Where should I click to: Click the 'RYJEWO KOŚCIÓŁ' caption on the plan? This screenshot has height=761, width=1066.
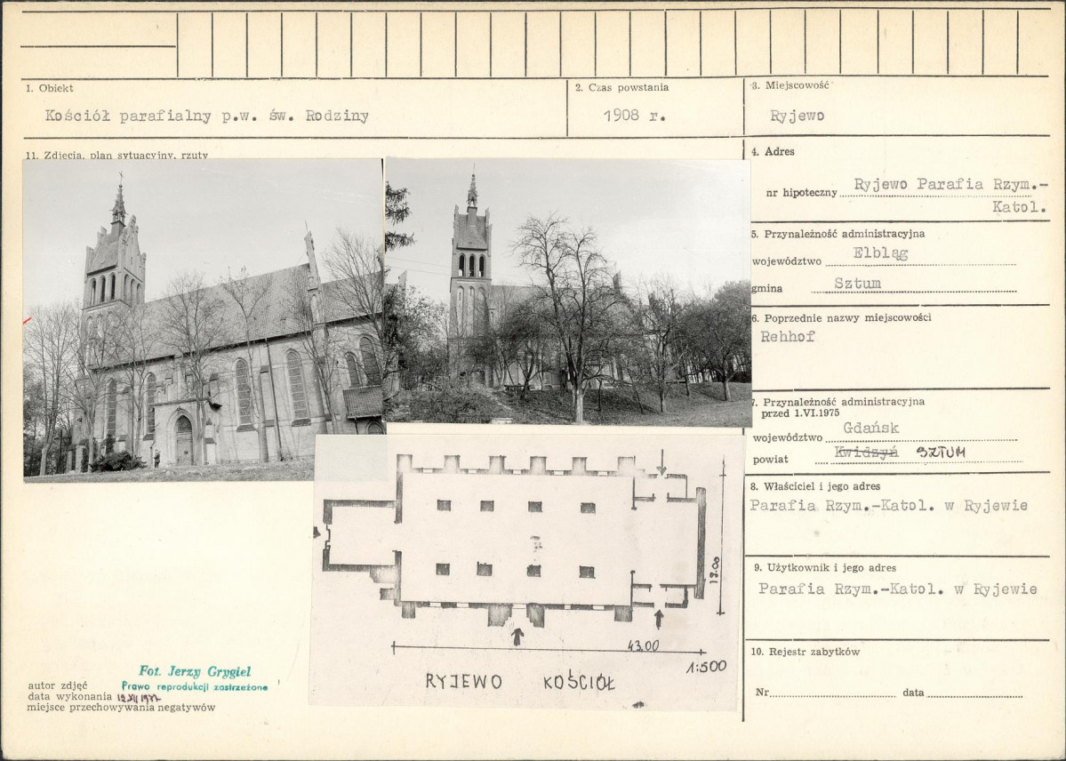(520, 681)
